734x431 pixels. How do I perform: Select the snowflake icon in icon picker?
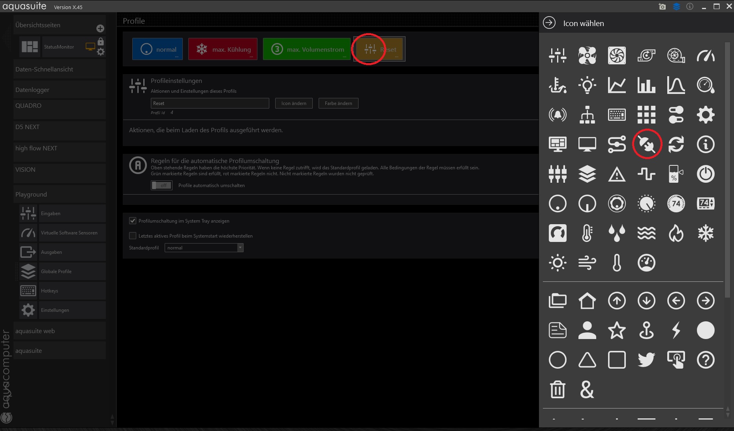pos(705,233)
